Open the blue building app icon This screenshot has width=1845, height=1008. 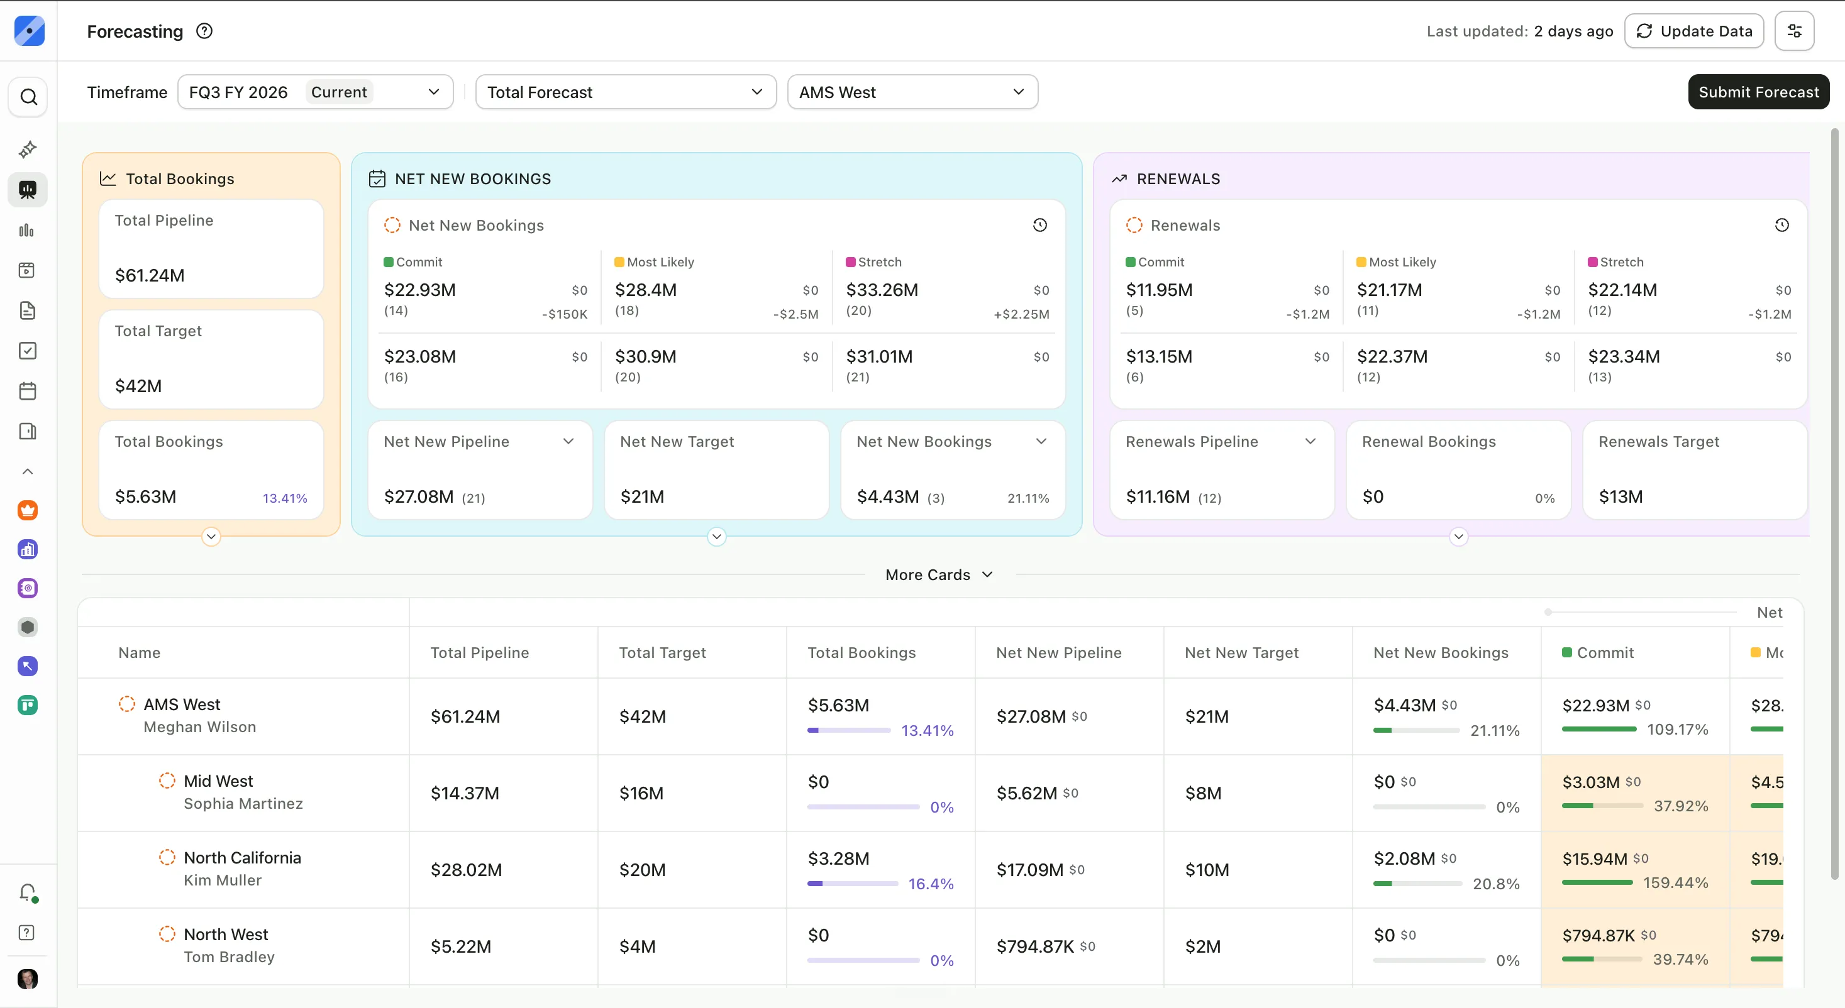pyautogui.click(x=27, y=549)
